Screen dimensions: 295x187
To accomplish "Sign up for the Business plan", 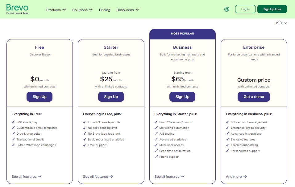I will [182, 97].
